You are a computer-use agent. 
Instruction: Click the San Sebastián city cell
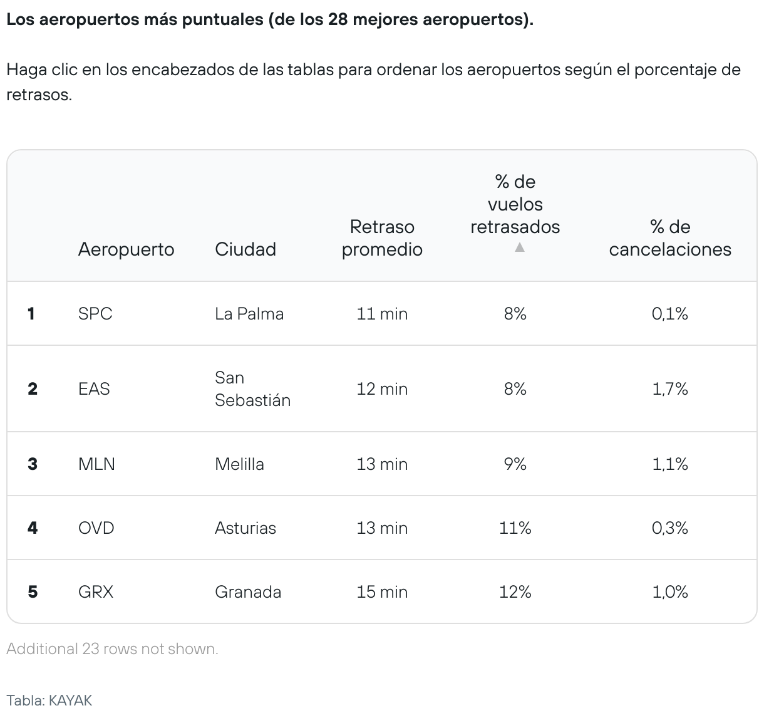pyautogui.click(x=252, y=389)
